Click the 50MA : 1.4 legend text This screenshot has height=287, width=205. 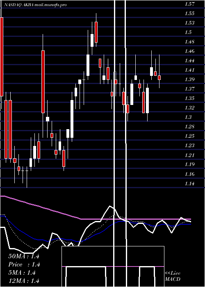(x=24, y=256)
